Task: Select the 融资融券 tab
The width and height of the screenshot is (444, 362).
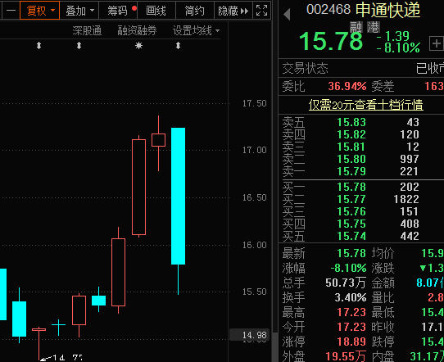Action: pos(137,30)
